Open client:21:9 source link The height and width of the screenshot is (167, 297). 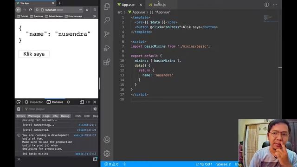pos(87,125)
